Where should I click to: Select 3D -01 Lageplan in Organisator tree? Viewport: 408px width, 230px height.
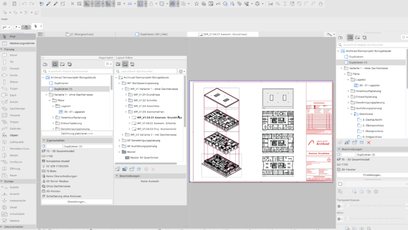click(x=74, y=112)
